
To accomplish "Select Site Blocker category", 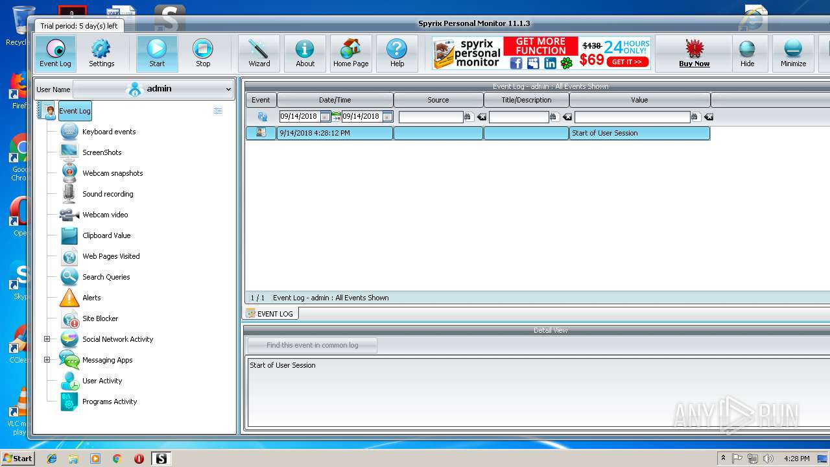I will 100,318.
